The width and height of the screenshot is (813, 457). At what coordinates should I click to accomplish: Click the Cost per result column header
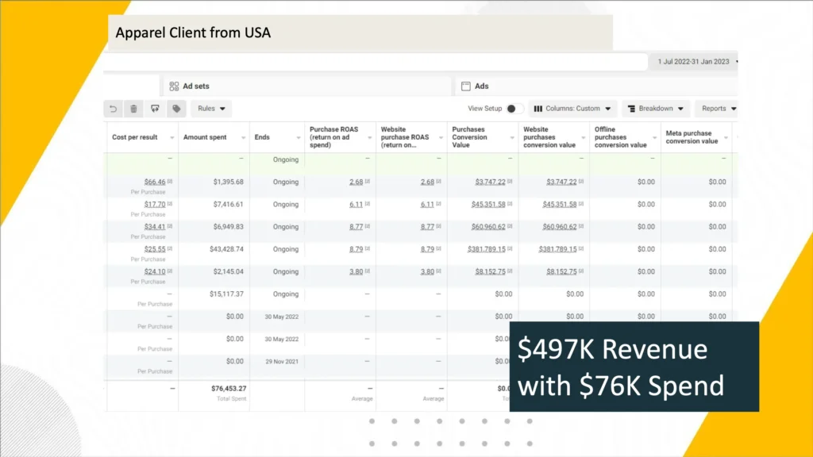click(134, 137)
